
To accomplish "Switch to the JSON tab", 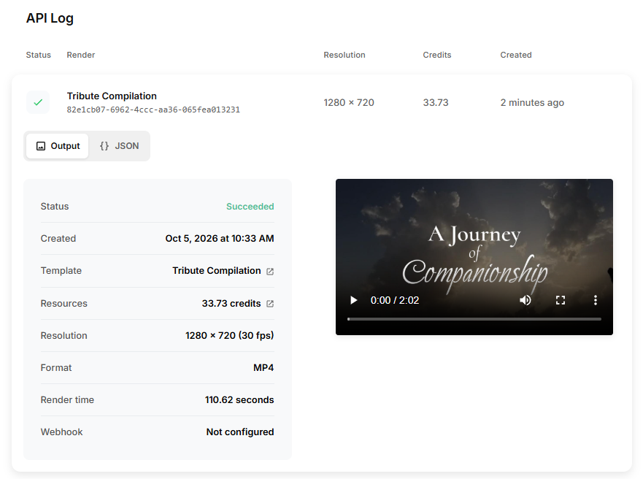I will (120, 146).
